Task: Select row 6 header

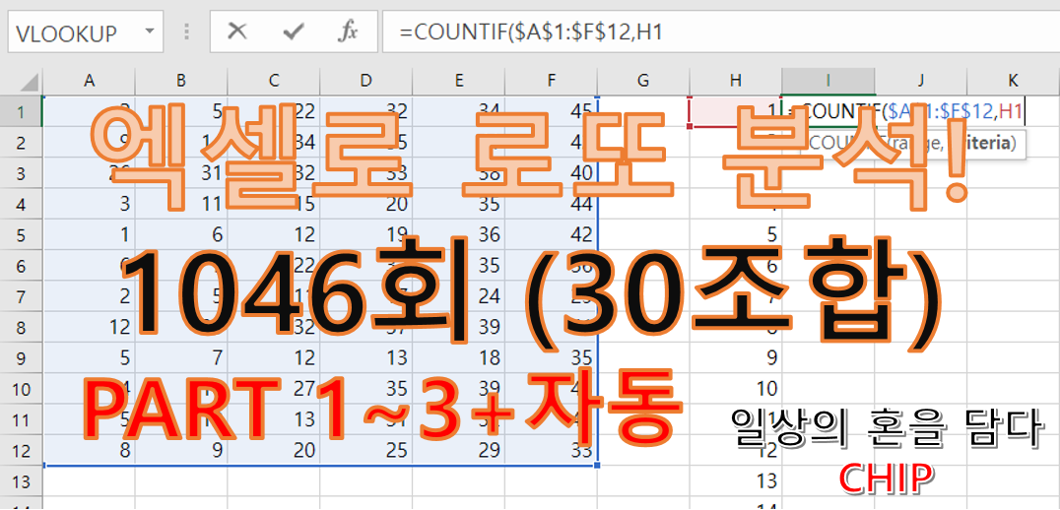Action: 21,266
